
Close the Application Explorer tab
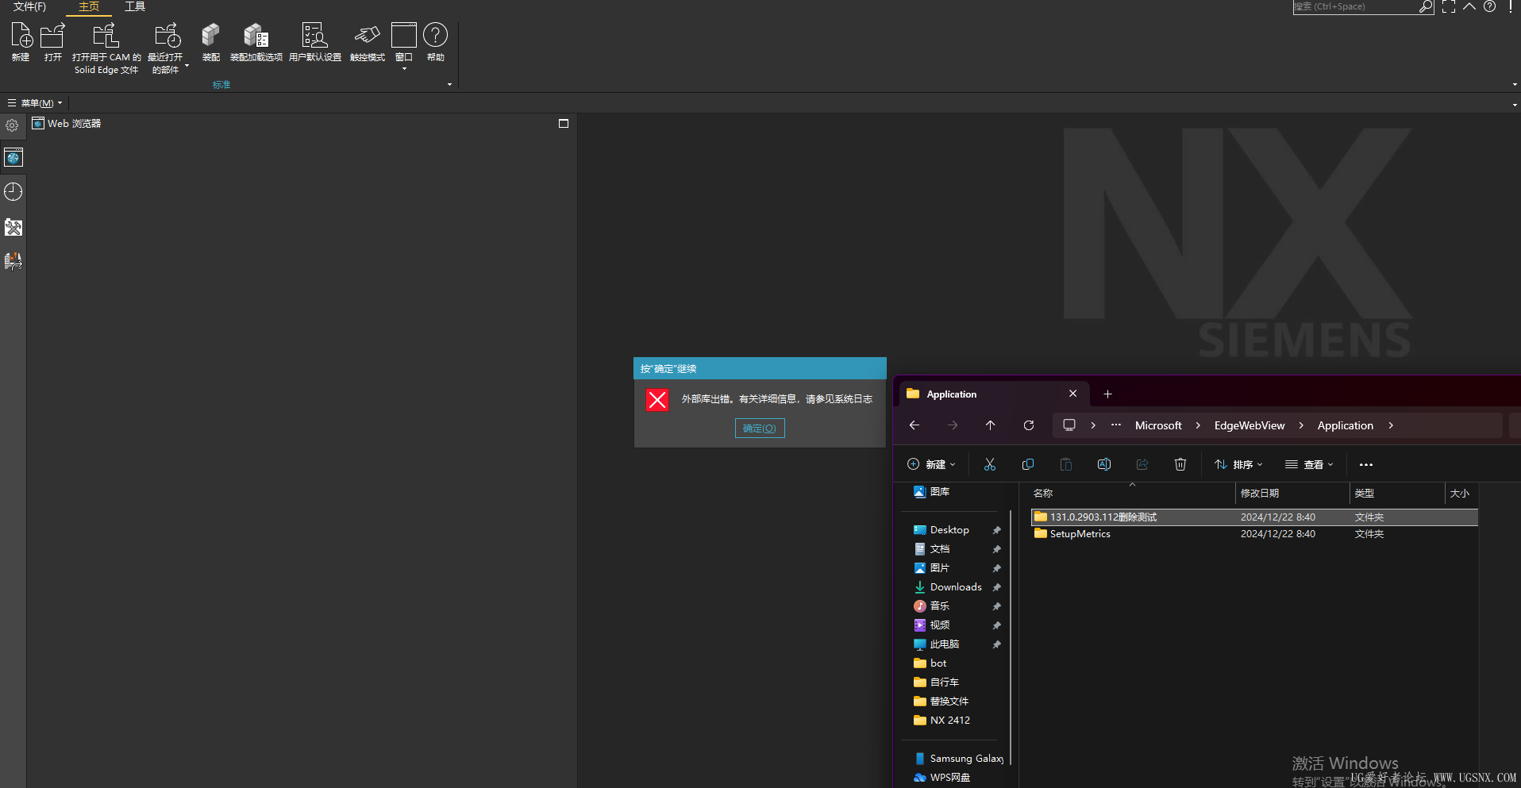pos(1073,394)
